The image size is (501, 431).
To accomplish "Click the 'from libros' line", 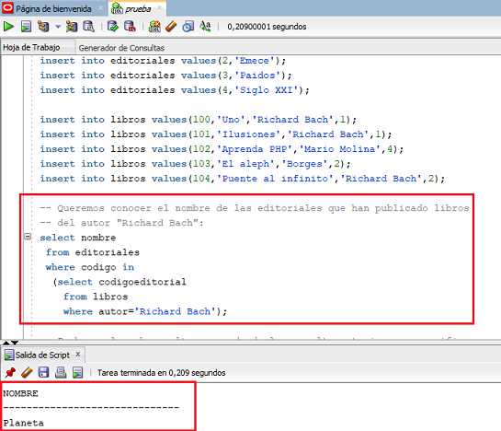I will [x=96, y=297].
